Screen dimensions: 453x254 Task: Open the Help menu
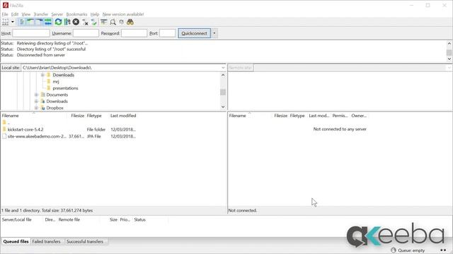click(x=94, y=14)
